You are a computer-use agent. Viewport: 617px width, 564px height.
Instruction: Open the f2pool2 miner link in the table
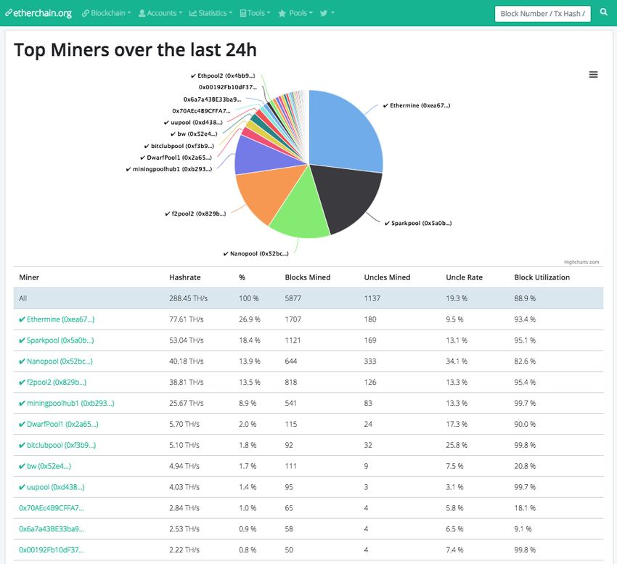click(53, 382)
